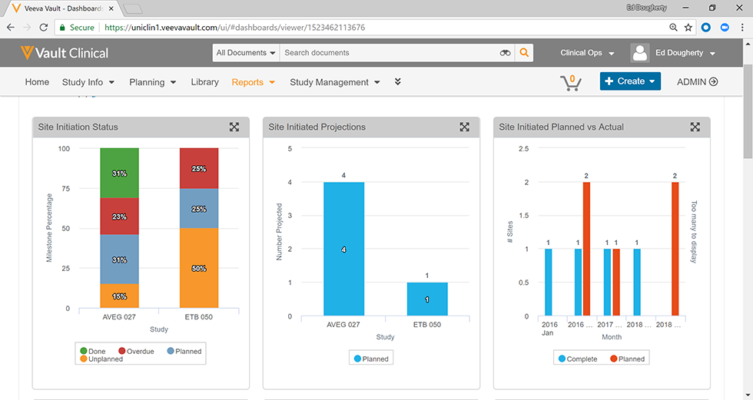
Task: Click the user avatar icon
Action: tap(640, 53)
